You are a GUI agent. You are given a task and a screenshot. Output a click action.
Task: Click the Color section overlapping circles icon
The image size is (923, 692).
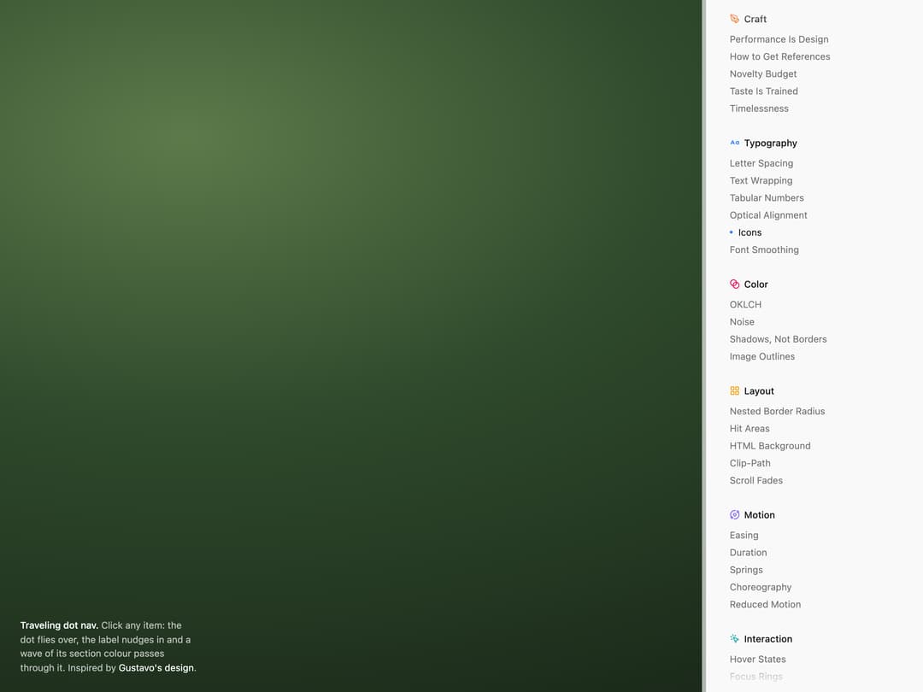(x=735, y=284)
